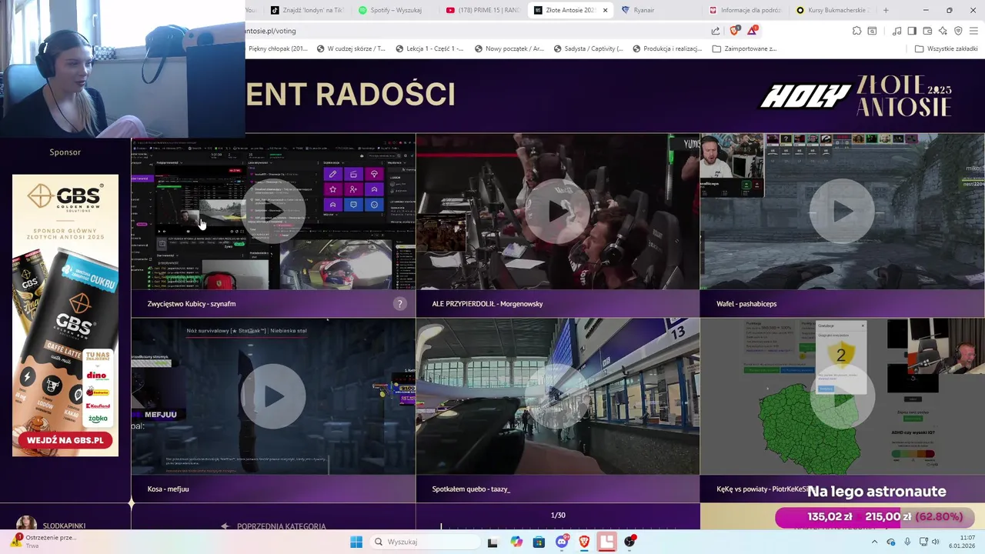Play the Kękę vs powiaty clip

(x=842, y=396)
